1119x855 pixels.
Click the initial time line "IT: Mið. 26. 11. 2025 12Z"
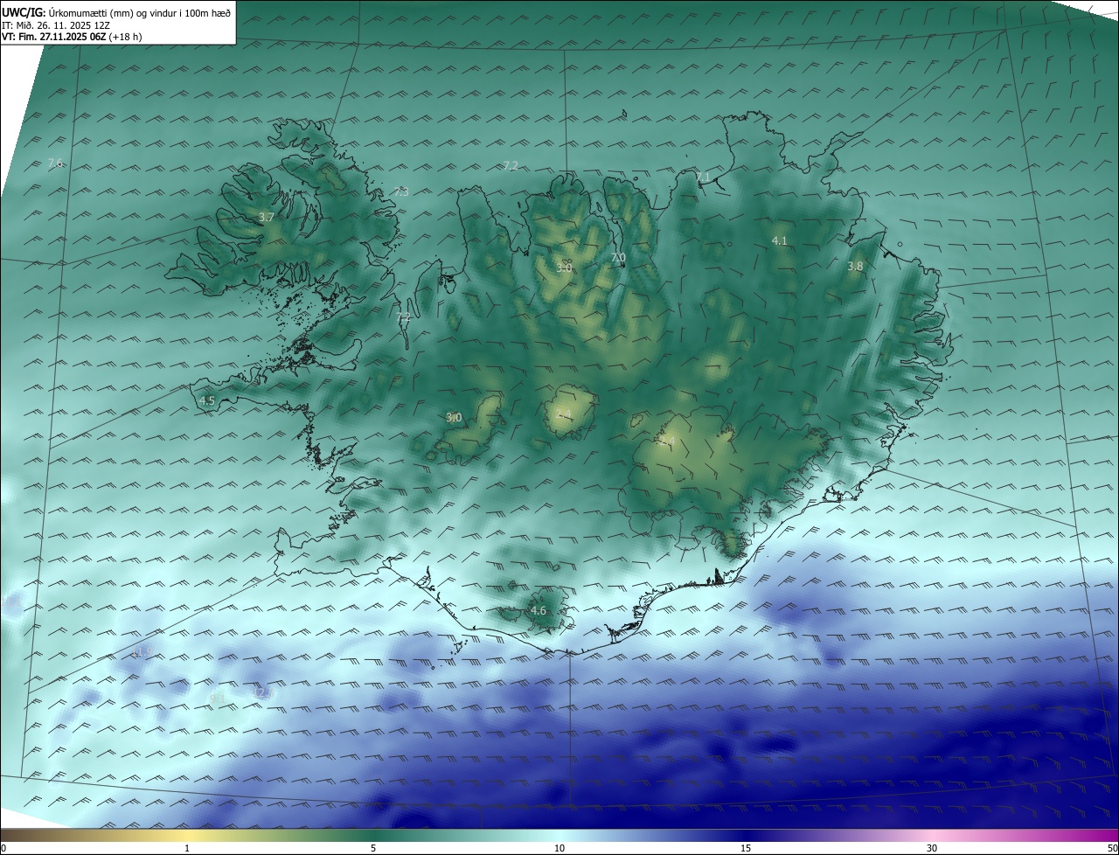click(57, 24)
